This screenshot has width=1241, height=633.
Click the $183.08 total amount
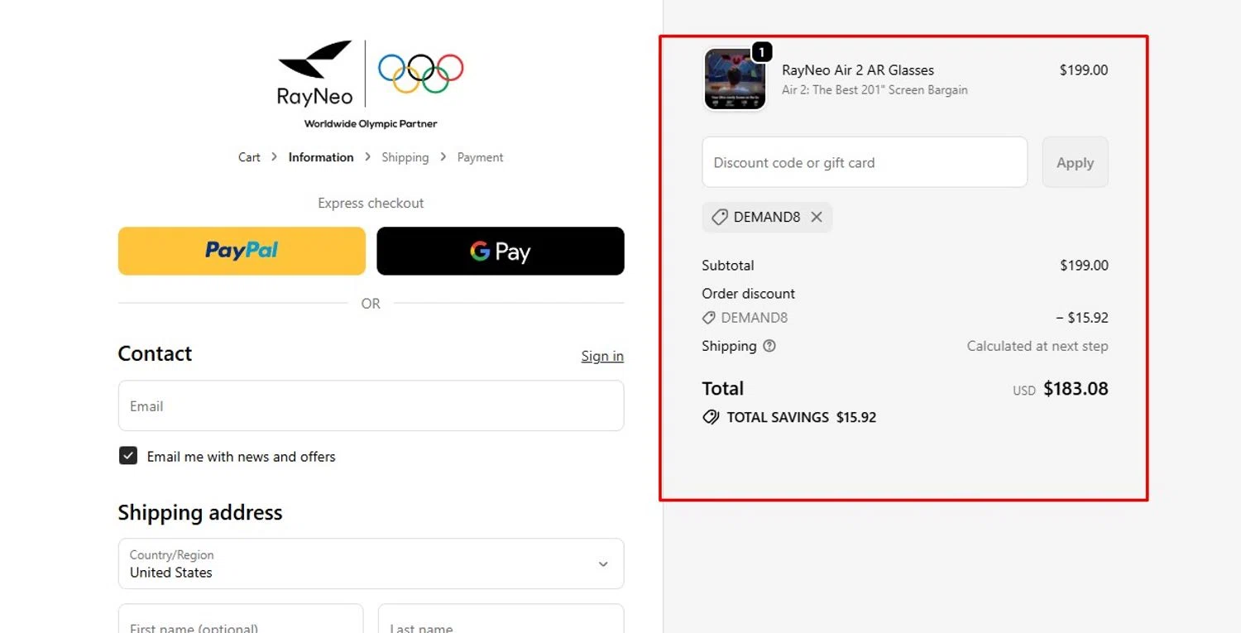click(1076, 389)
